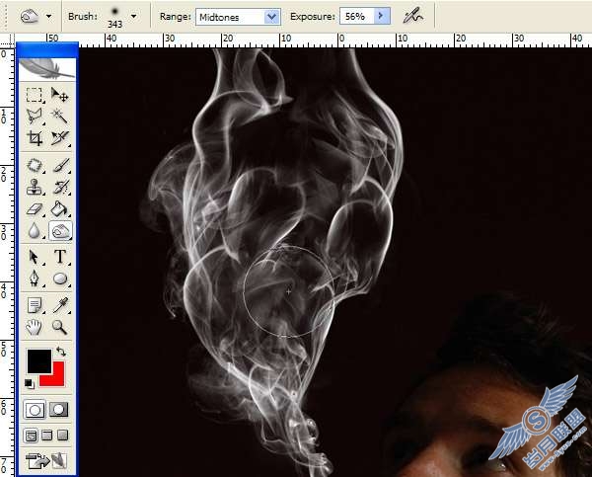Expand the Exposure slider arrow
Image resolution: width=592 pixels, height=477 pixels.
(x=381, y=16)
